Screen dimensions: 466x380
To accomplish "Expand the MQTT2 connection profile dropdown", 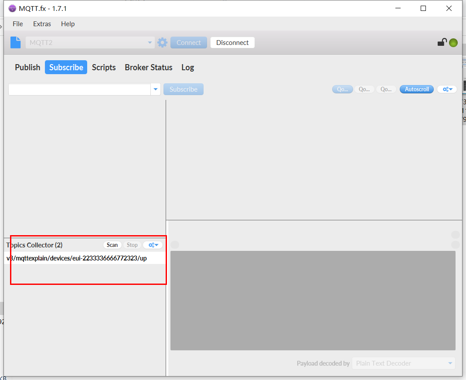I will (150, 42).
